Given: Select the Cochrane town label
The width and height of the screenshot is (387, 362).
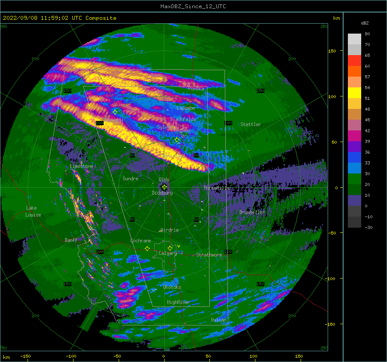Looking at the screenshot, I should pyautogui.click(x=141, y=241).
